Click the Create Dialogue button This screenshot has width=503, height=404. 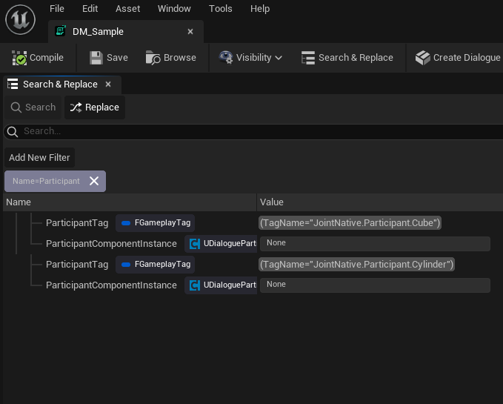pyautogui.click(x=457, y=58)
